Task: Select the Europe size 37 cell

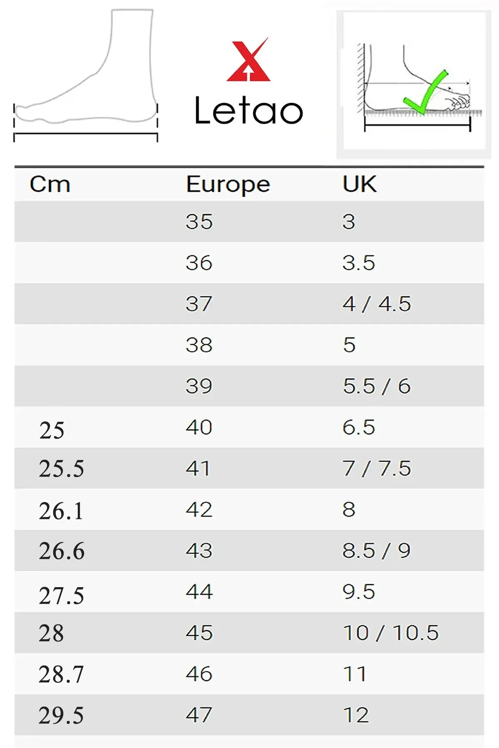Action: point(199,304)
